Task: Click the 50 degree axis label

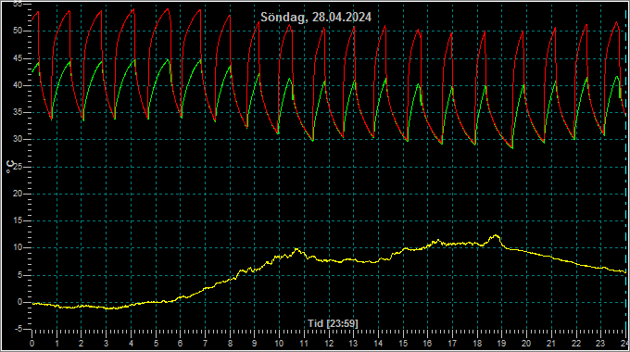Action: click(18, 31)
